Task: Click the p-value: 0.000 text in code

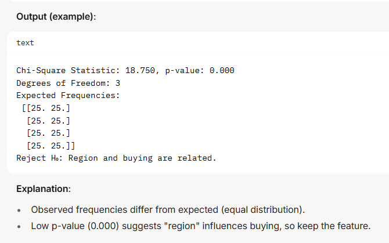Action: click(200, 71)
